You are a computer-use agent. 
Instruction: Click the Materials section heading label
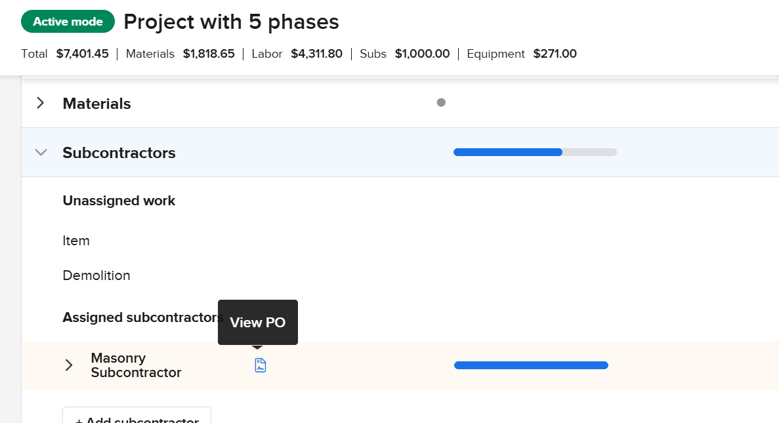(96, 104)
